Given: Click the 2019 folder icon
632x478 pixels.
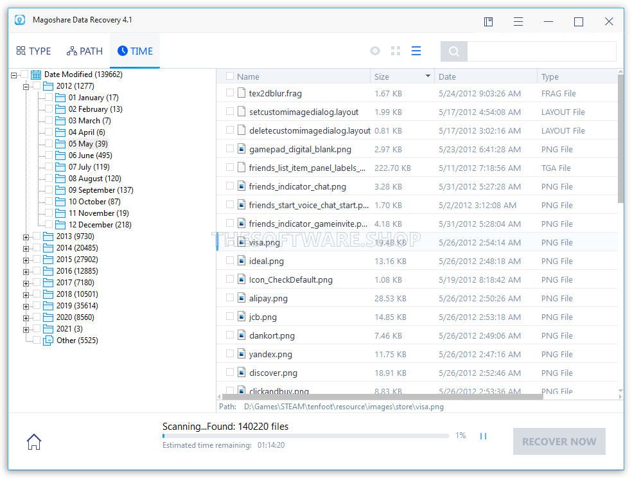Looking at the screenshot, I should pyautogui.click(x=48, y=306).
